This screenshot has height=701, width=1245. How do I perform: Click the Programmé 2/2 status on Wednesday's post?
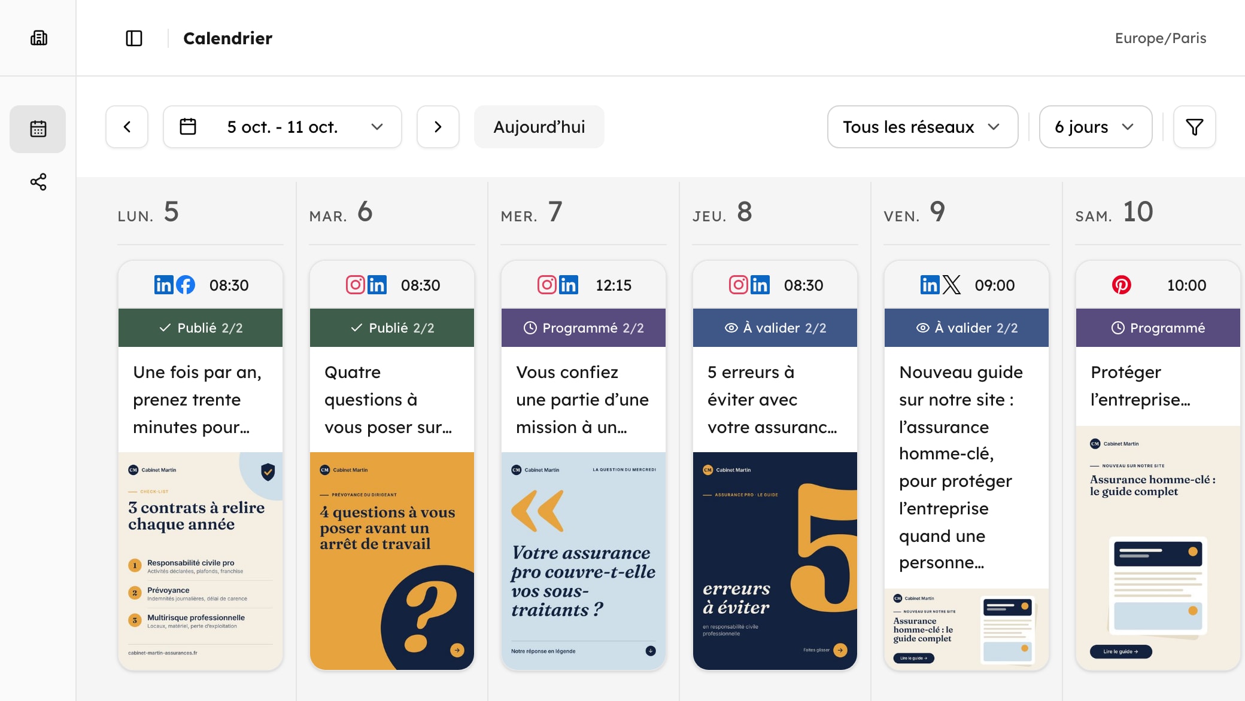tap(584, 328)
